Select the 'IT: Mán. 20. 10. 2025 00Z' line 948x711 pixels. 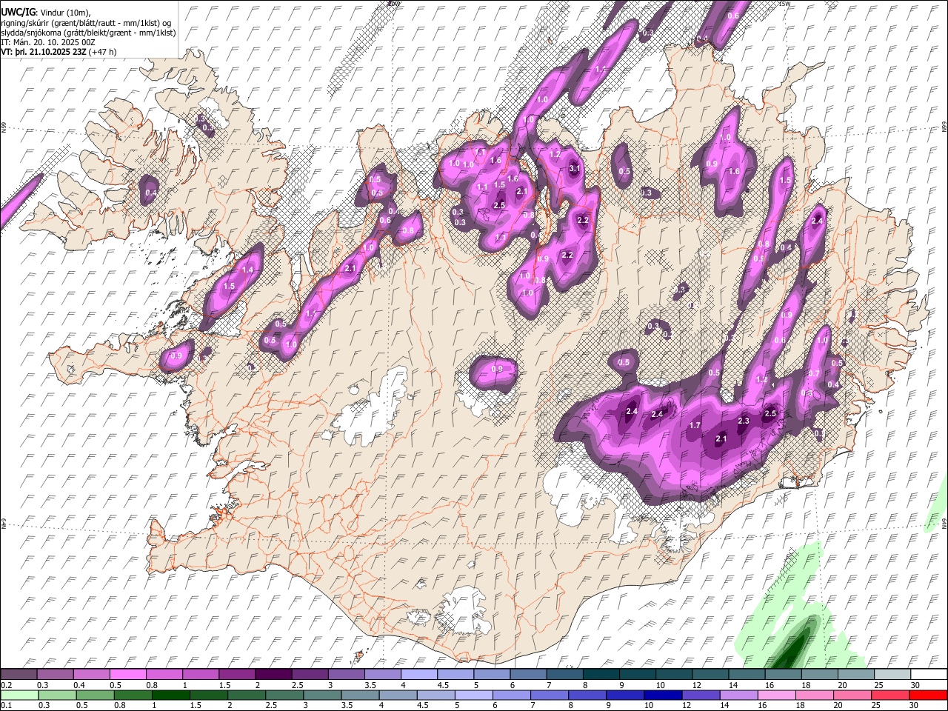pos(48,42)
